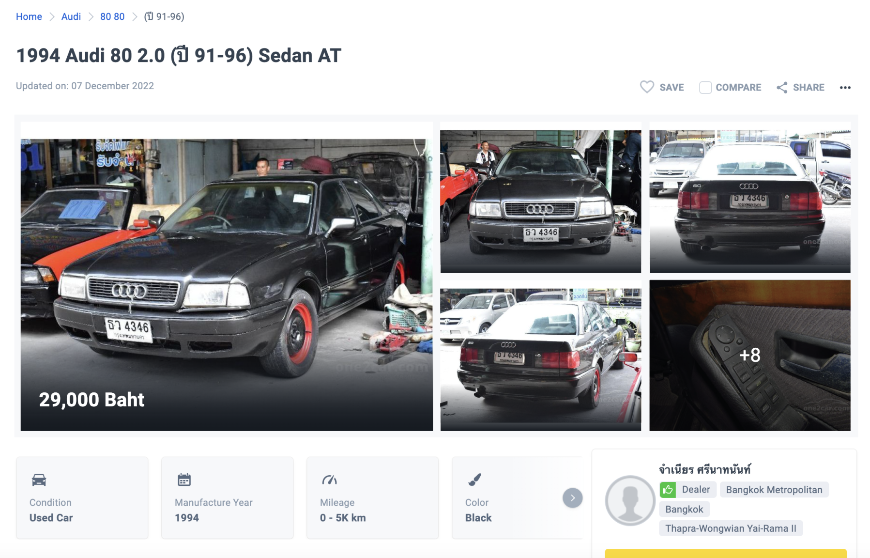Image resolution: width=870 pixels, height=558 pixels.
Task: Click the speedometer Mileage icon
Action: pos(329,480)
